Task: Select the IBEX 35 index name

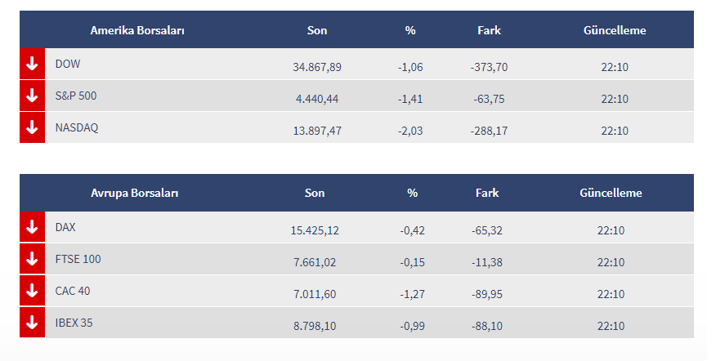Action: 74,323
